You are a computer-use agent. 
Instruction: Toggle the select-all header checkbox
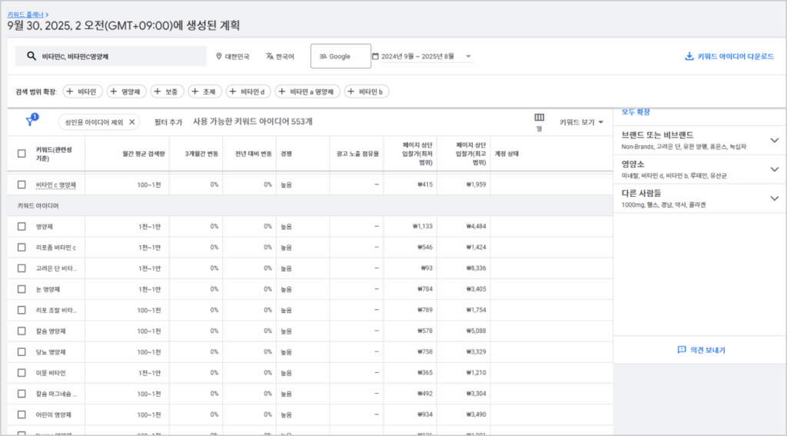[x=22, y=153]
